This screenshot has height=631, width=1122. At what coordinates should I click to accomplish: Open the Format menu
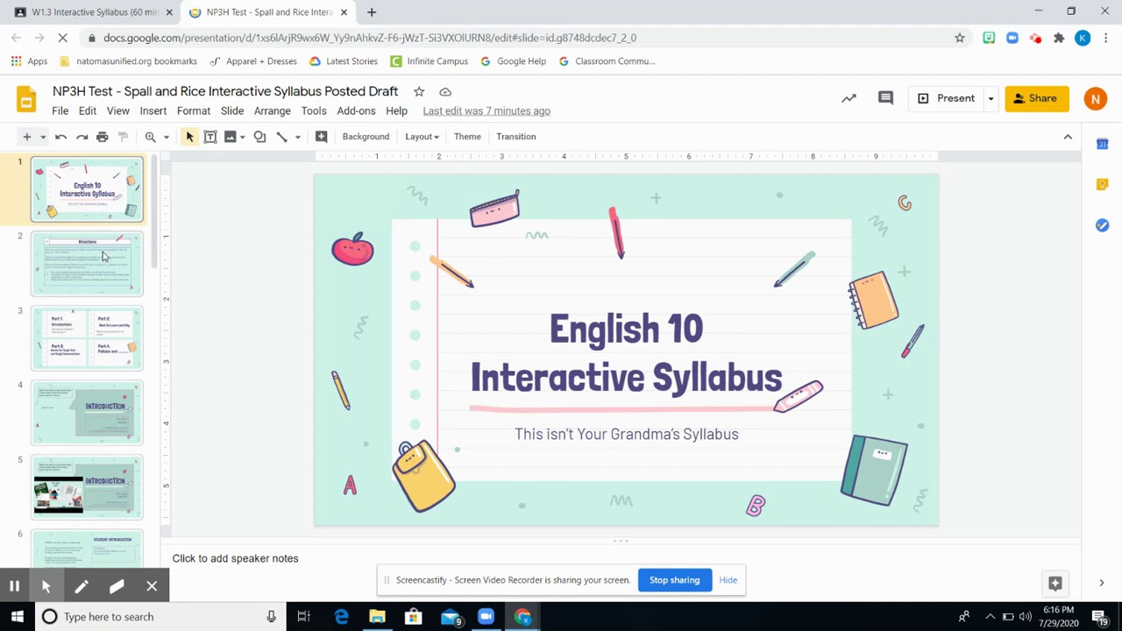(194, 111)
